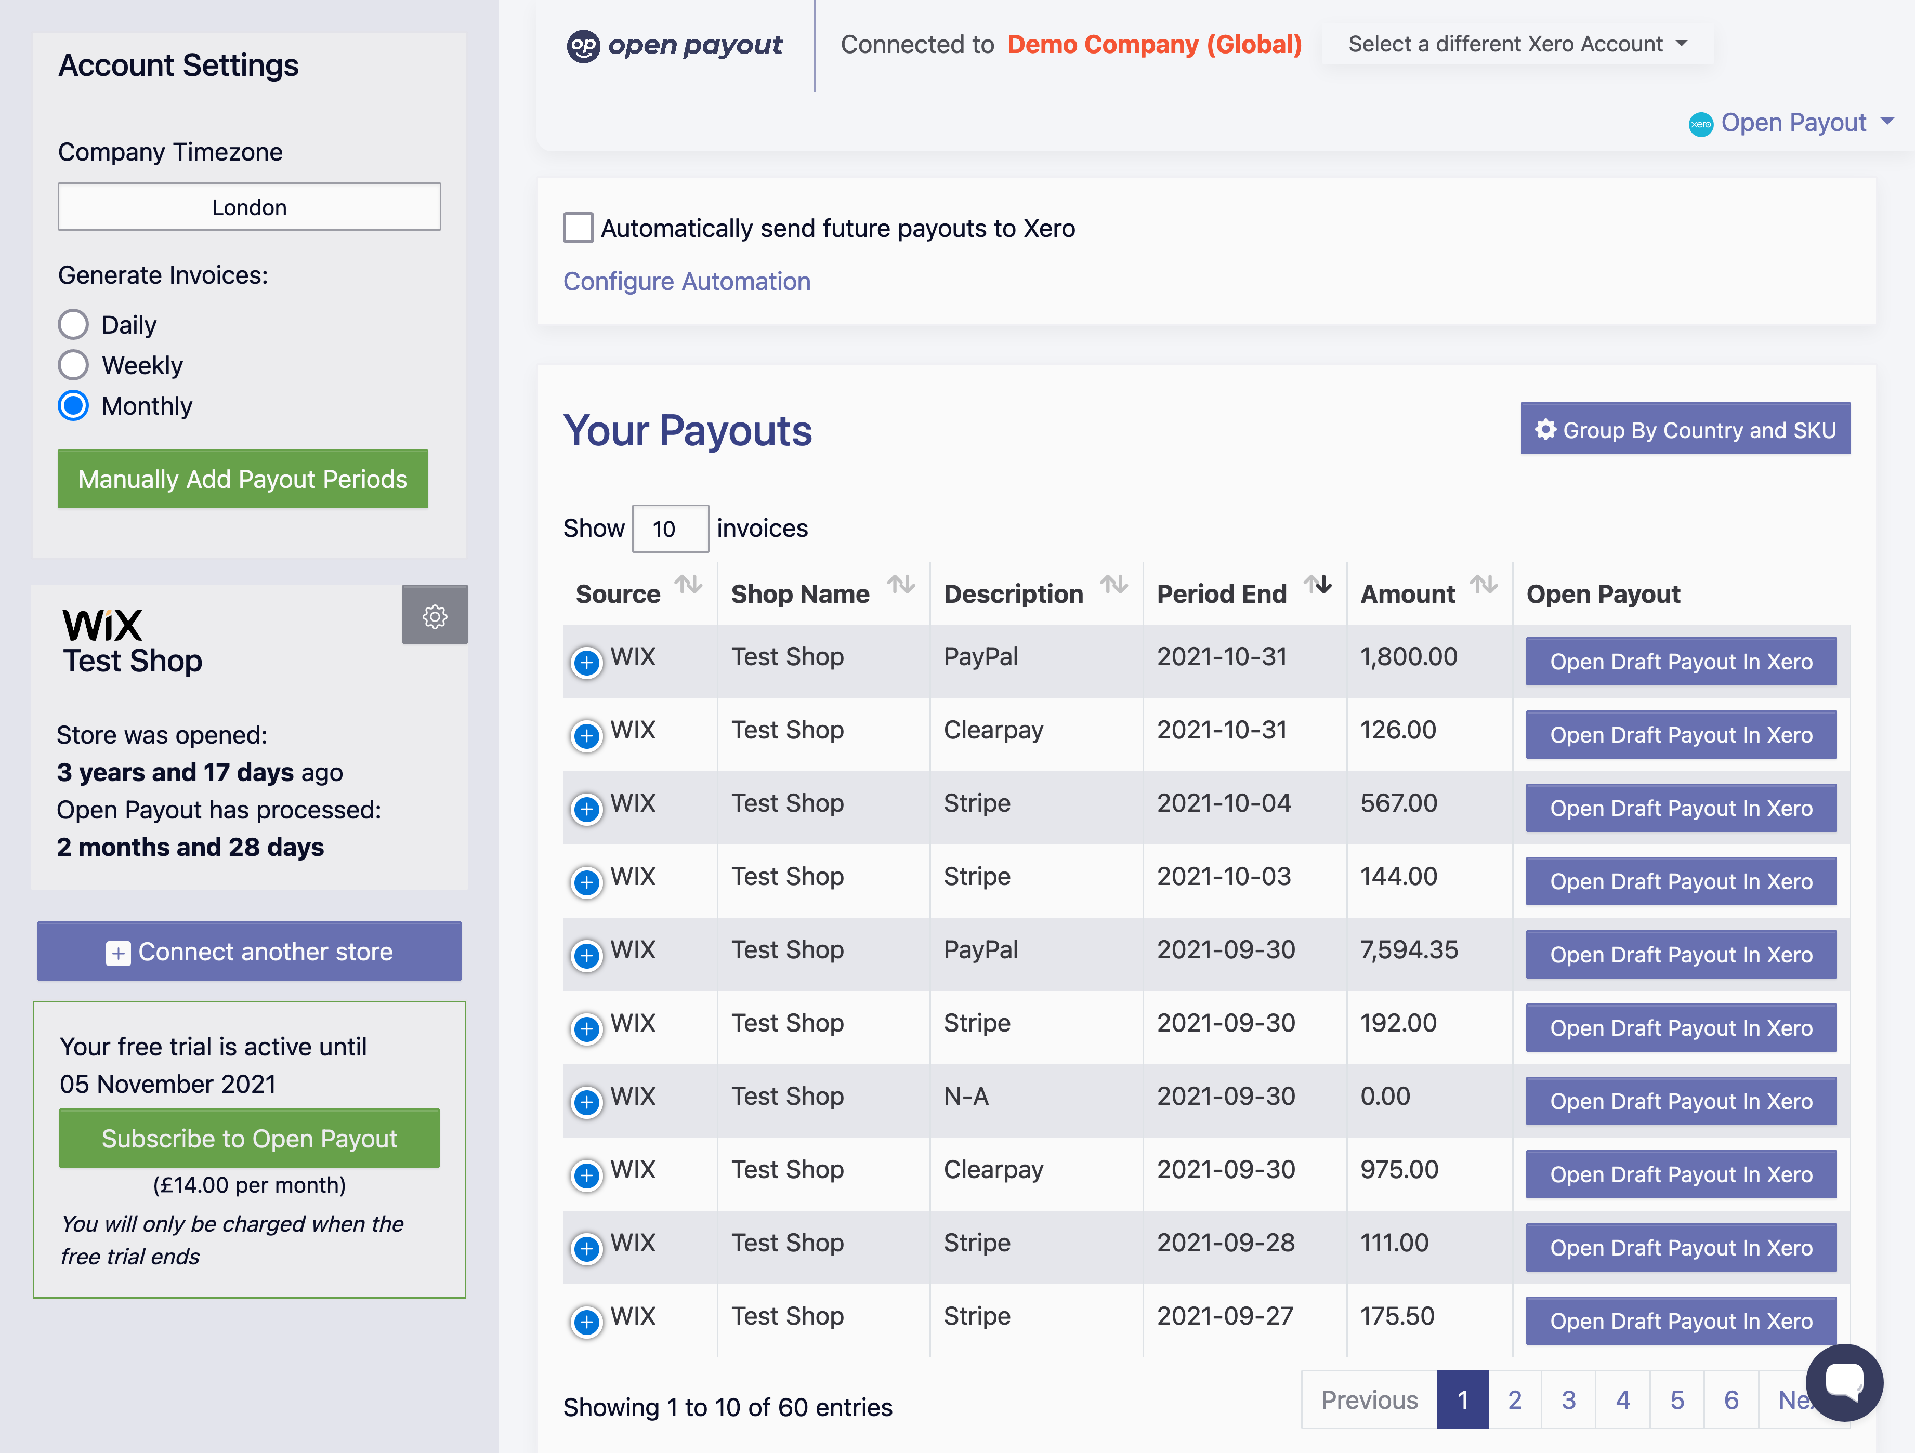Expand the Stripe 144.00 row
The image size is (1915, 1453).
click(587, 883)
